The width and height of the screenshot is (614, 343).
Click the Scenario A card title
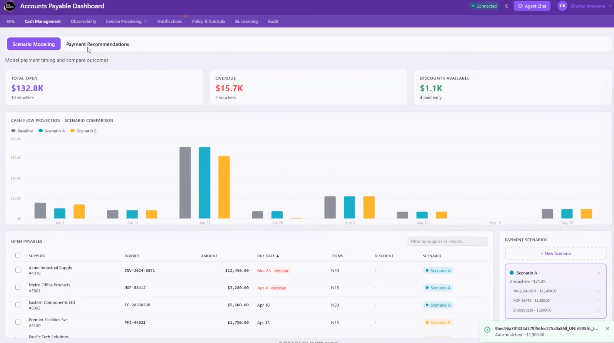coord(527,273)
